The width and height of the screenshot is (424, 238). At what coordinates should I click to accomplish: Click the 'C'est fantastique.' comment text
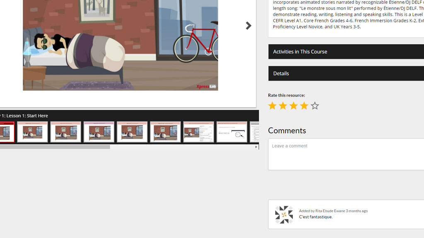[316, 217]
